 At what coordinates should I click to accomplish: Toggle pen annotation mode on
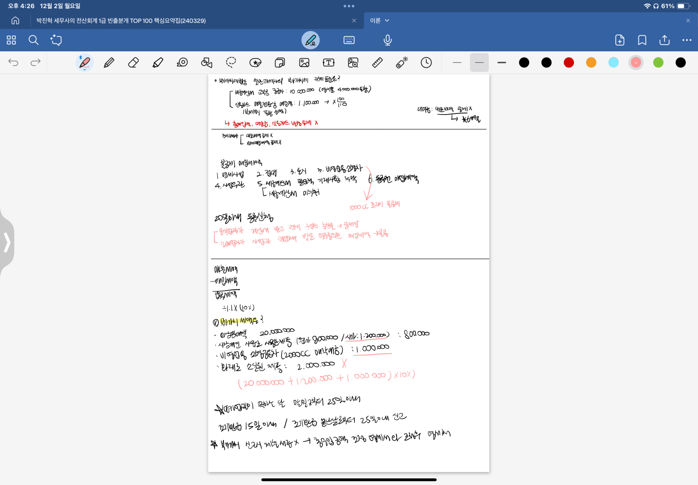(310, 40)
